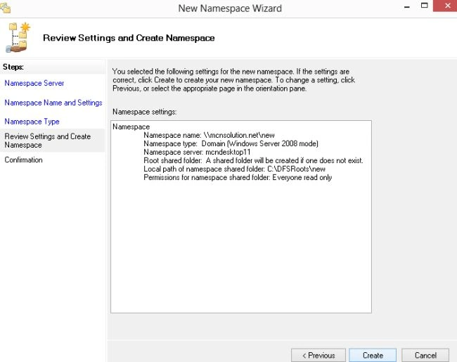The width and height of the screenshot is (457, 362).
Task: Cancel the New Namespace Wizard
Action: (425, 355)
